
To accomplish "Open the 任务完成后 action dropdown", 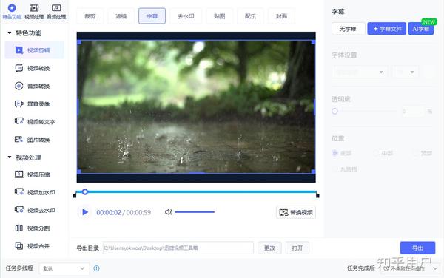I will [x=409, y=268].
